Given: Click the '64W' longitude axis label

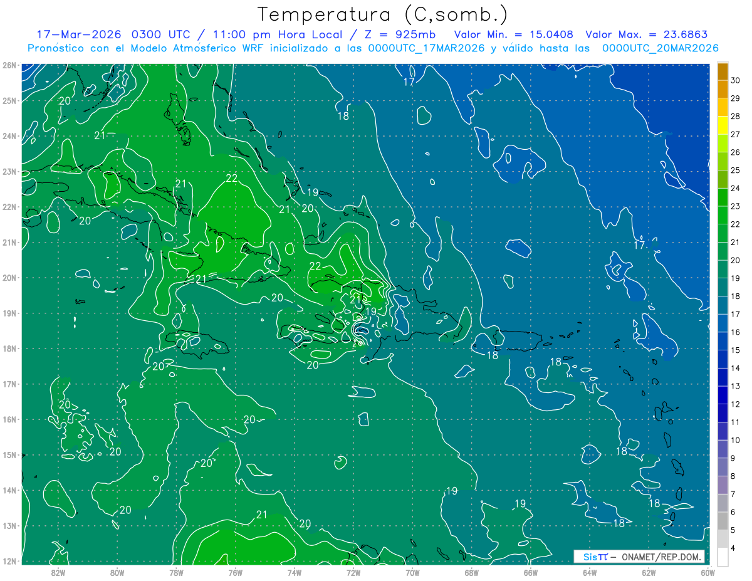Looking at the screenshot, I should coord(589,572).
